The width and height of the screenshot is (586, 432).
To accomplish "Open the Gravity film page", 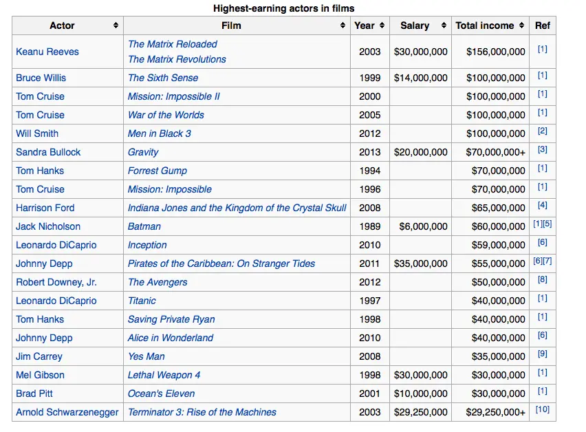I will click(x=143, y=152).
